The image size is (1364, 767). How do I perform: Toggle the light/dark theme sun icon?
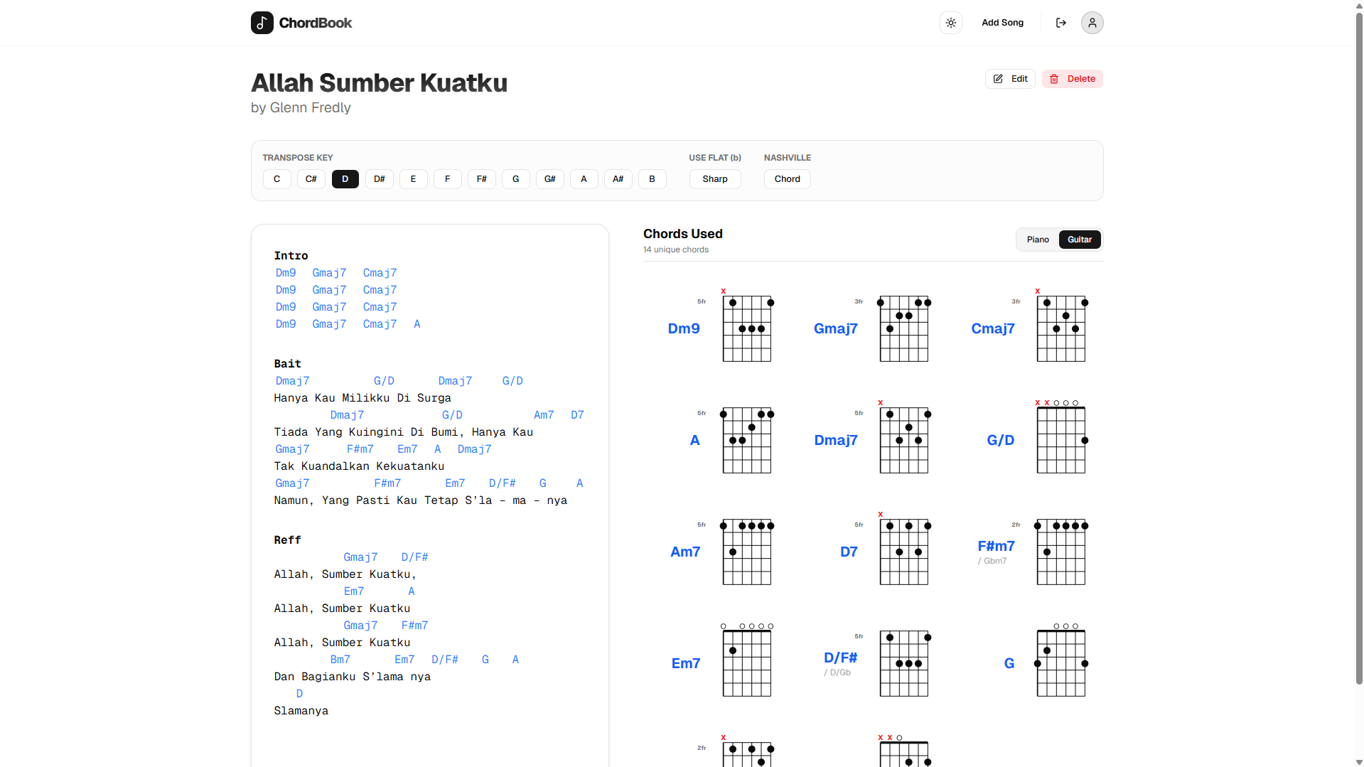pos(951,23)
